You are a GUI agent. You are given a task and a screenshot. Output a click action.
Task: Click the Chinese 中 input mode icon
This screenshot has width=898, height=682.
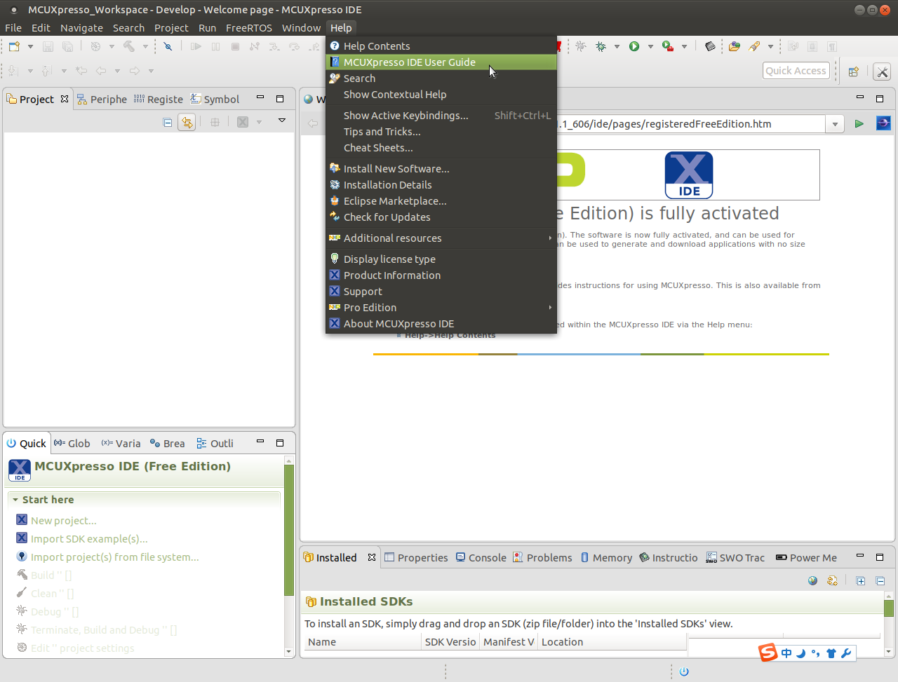tap(786, 653)
